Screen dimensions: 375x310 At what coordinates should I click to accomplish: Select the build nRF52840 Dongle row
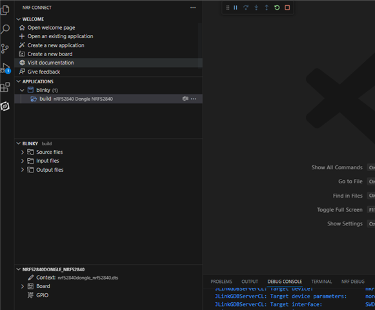coord(108,99)
